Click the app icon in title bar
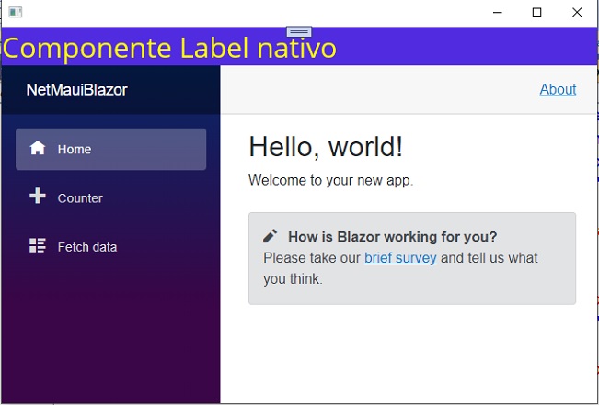 pyautogui.click(x=16, y=12)
